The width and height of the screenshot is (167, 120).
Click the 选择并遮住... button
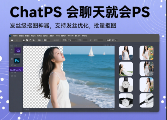click(x=112, y=40)
